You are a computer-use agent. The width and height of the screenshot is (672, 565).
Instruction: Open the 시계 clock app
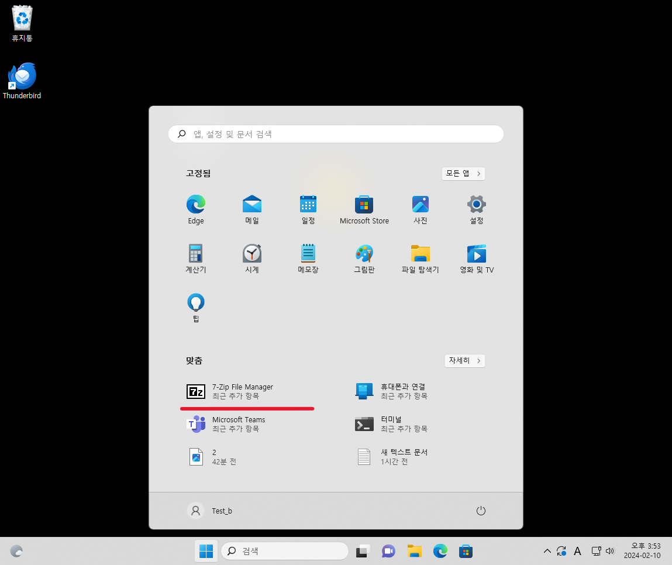(252, 259)
